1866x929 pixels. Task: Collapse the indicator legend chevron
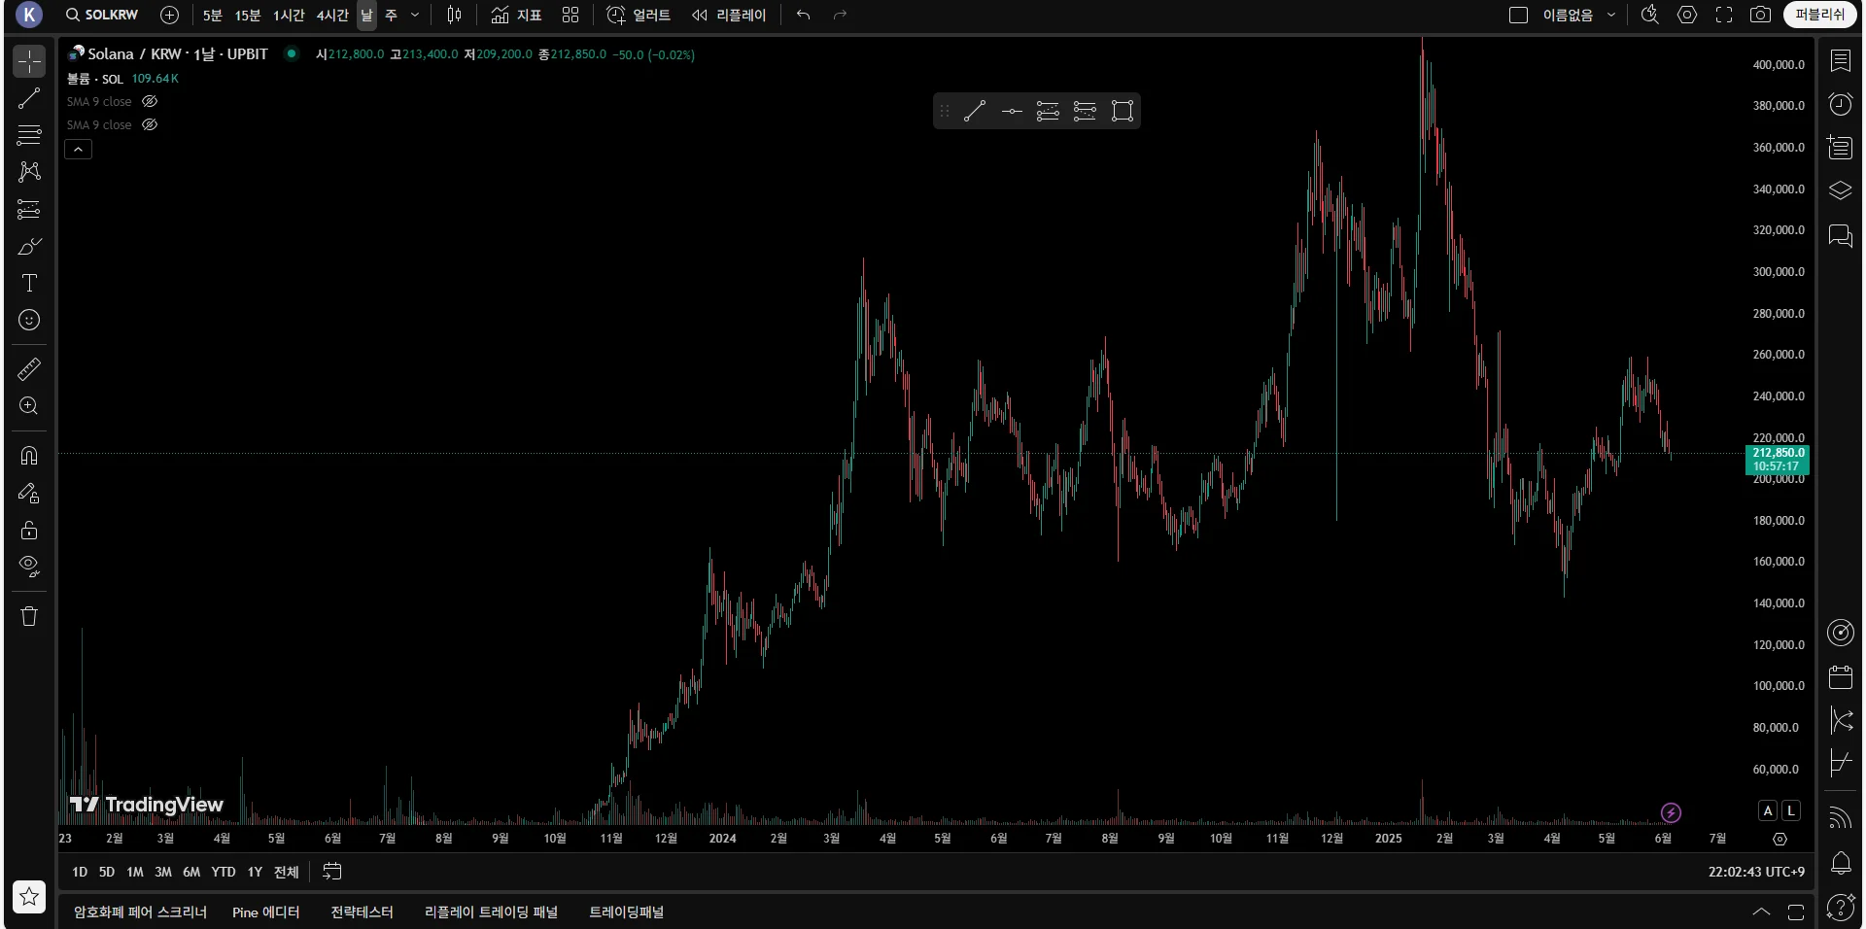(79, 149)
